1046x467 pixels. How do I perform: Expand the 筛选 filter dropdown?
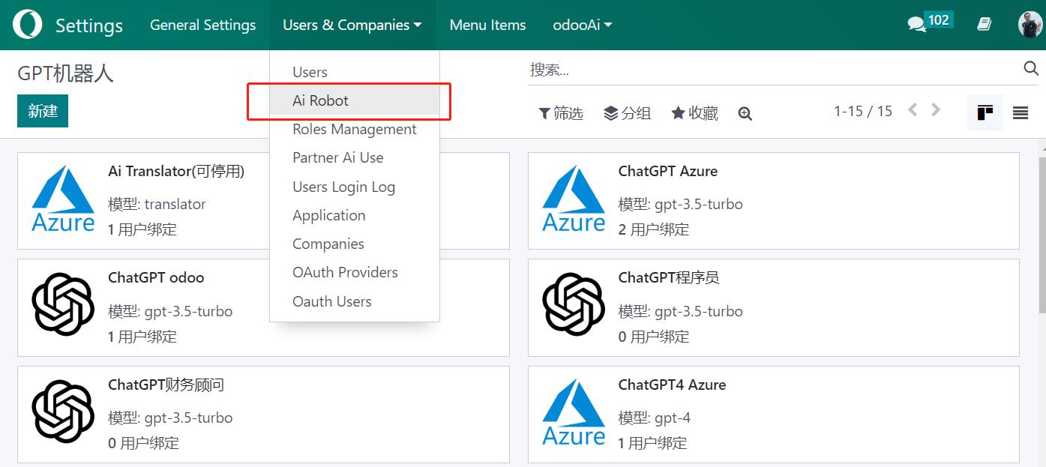coord(561,113)
